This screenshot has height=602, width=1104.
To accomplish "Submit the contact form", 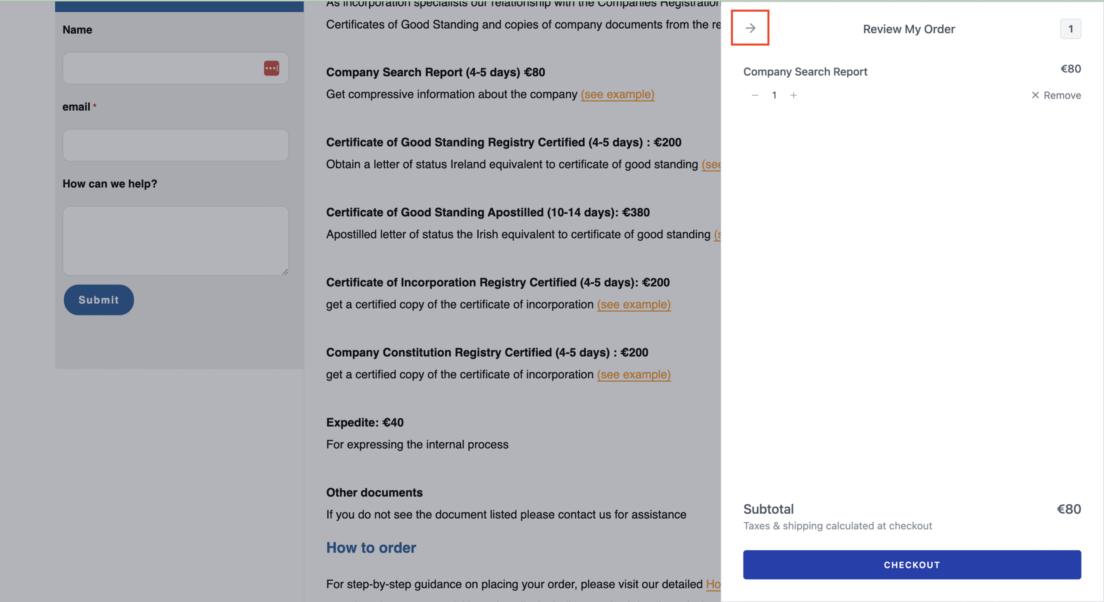I will pyautogui.click(x=99, y=300).
